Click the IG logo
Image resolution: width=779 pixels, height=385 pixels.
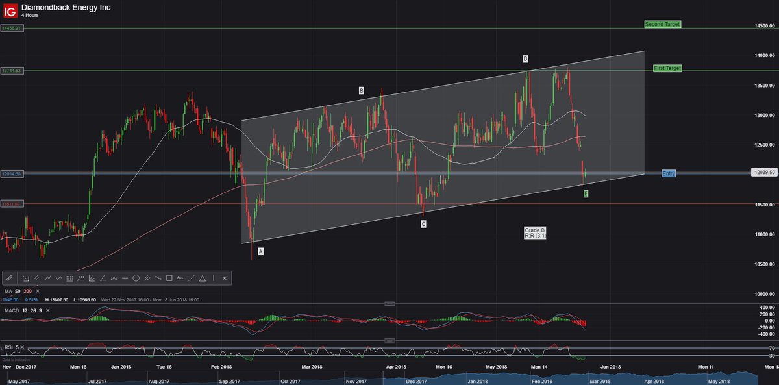pyautogui.click(x=10, y=10)
